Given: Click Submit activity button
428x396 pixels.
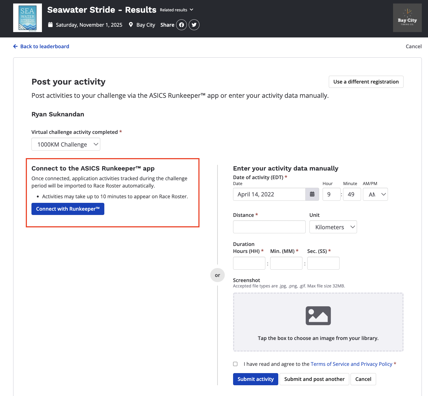Looking at the screenshot, I should click(255, 379).
